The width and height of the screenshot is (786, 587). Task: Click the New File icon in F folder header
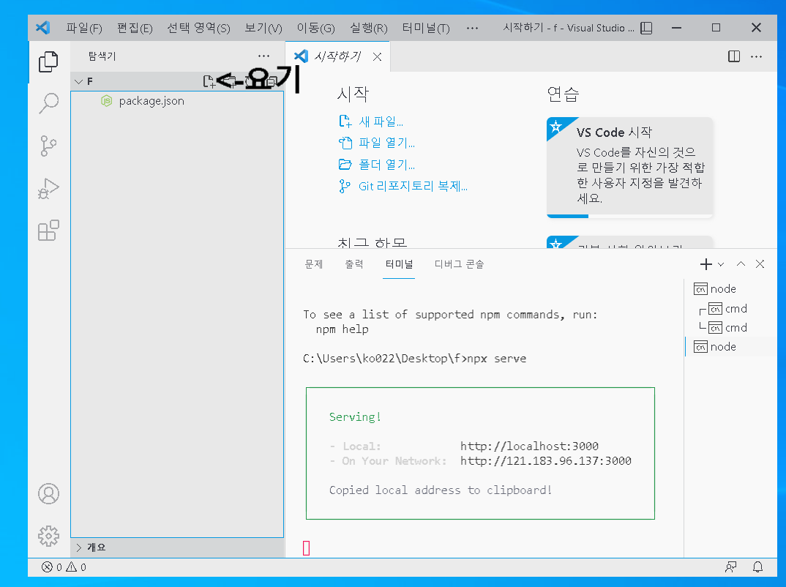click(x=209, y=81)
